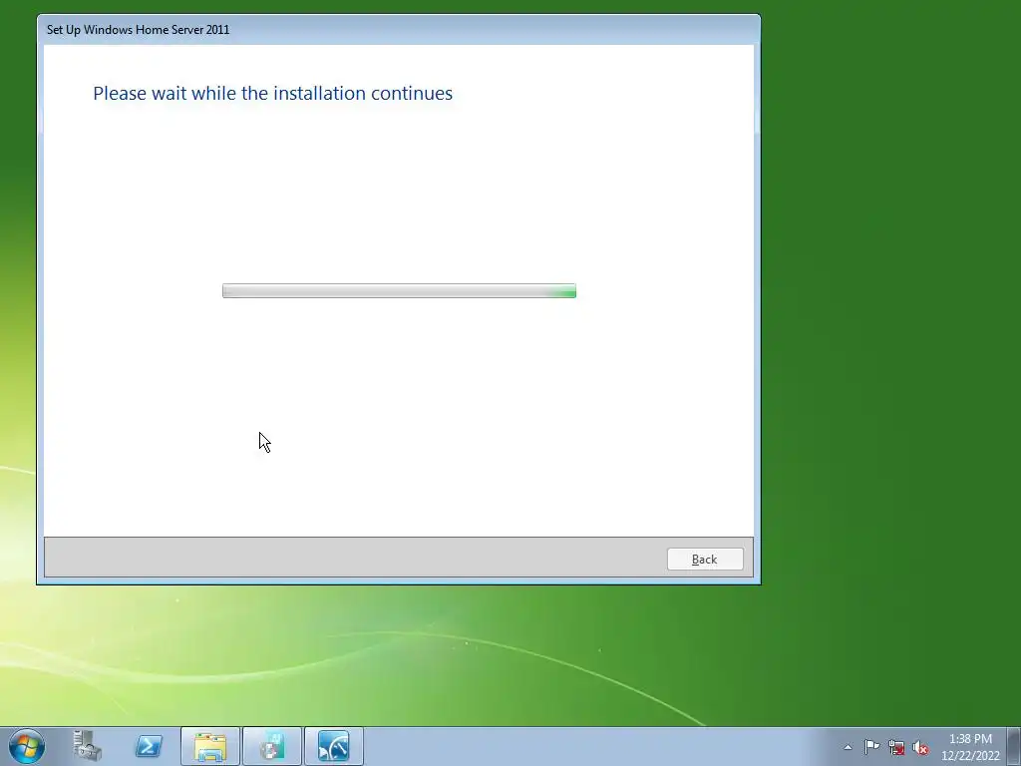Show hidden system tray icons
Image resolution: width=1021 pixels, height=766 pixels.
pos(848,747)
